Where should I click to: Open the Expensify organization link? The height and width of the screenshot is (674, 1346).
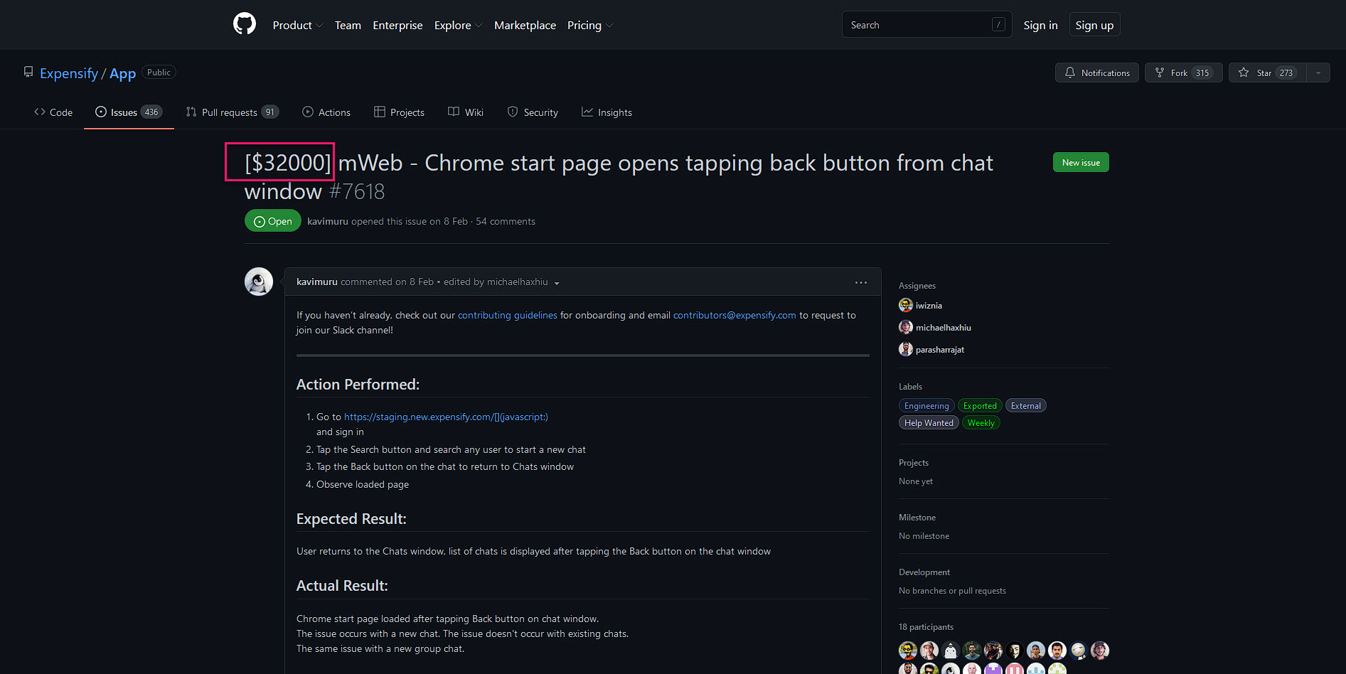pyautogui.click(x=69, y=73)
